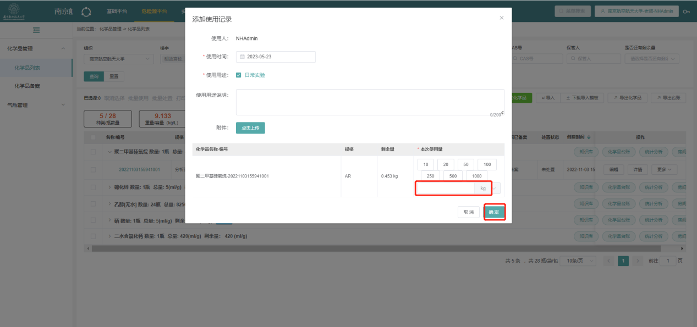Viewport: 697px width, 327px height.
Task: Click the 使用用途说明 text area
Action: click(x=370, y=102)
